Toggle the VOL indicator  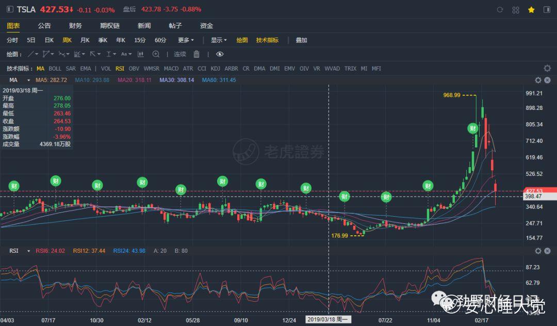pyautogui.click(x=106, y=69)
